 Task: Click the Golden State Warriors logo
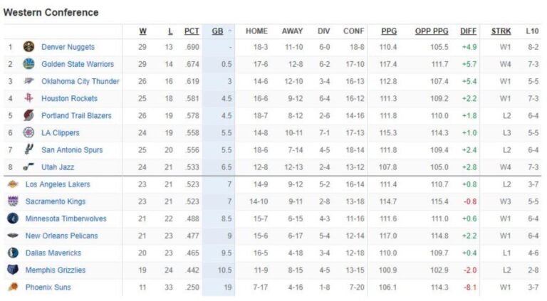[28, 64]
